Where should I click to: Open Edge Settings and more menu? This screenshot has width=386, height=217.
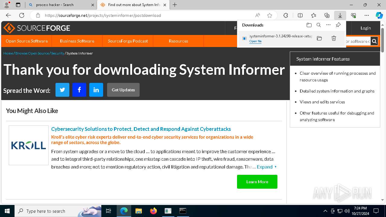coord(367,15)
